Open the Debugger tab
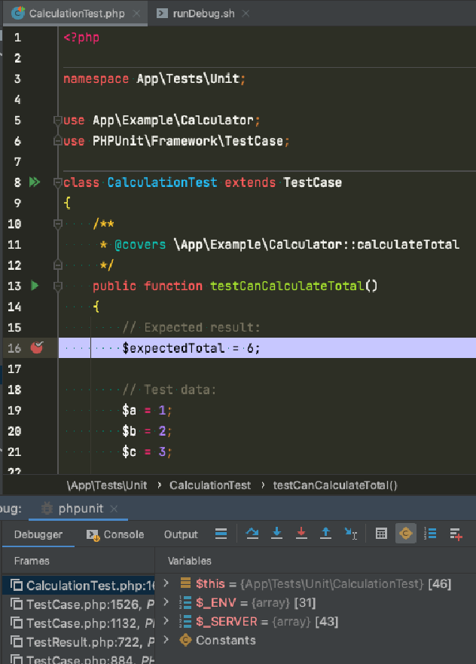Image resolution: width=476 pixels, height=664 pixels. 38,534
